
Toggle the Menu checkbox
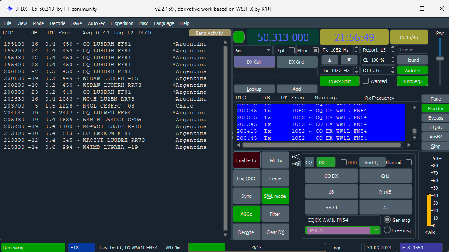point(316,50)
